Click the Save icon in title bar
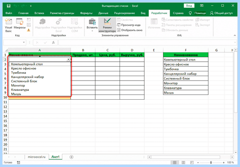Viewport: 240px width, 167px height. point(8,6)
